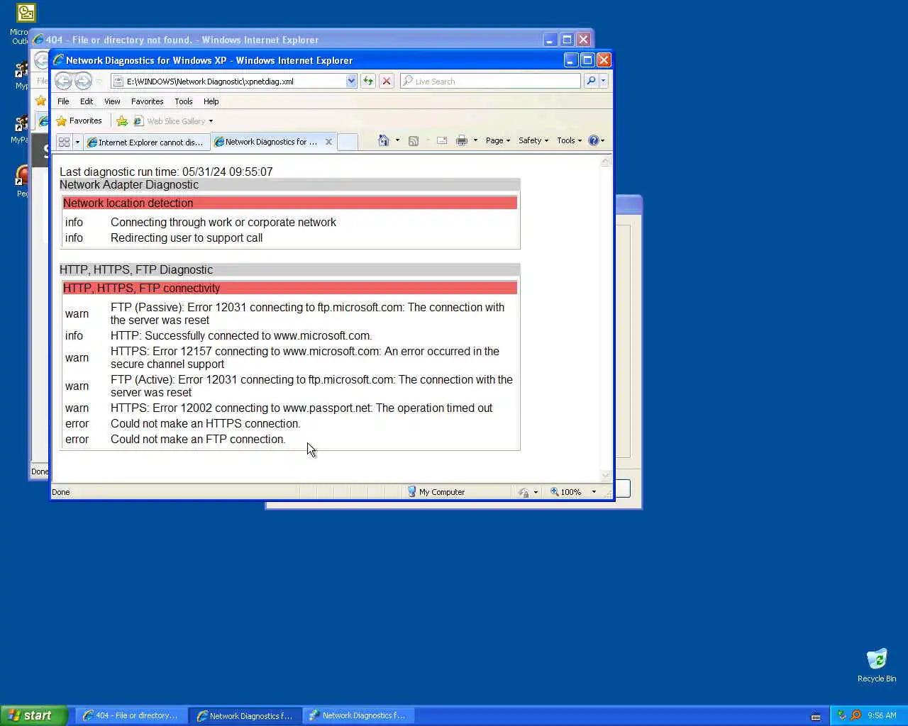Click the Network location detection red header
The width and height of the screenshot is (908, 726).
click(290, 203)
